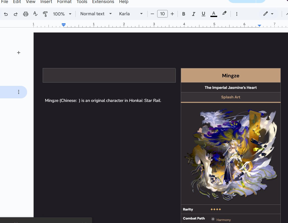This screenshot has width=288, height=223.
Task: Open the View menu
Action: (x=30, y=2)
